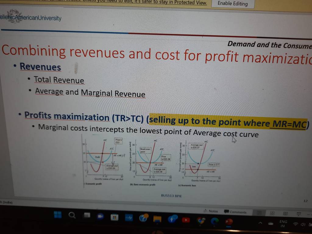Viewport: 312px width, 234px height.
Task: Click Enable Editing in Protected View bar
Action: pos(232,4)
